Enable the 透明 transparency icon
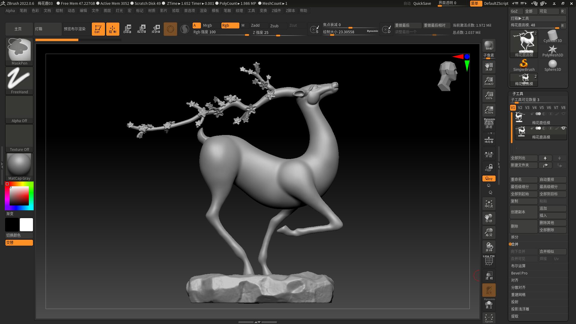Screen dimensions: 576x324 [x=488, y=275]
